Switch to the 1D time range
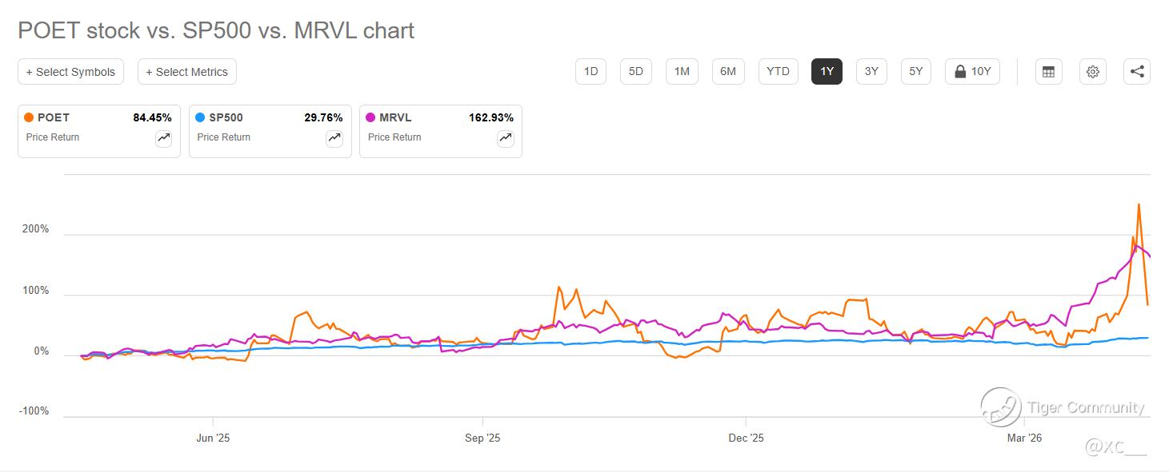Image resolution: width=1169 pixels, height=472 pixels. coord(591,71)
